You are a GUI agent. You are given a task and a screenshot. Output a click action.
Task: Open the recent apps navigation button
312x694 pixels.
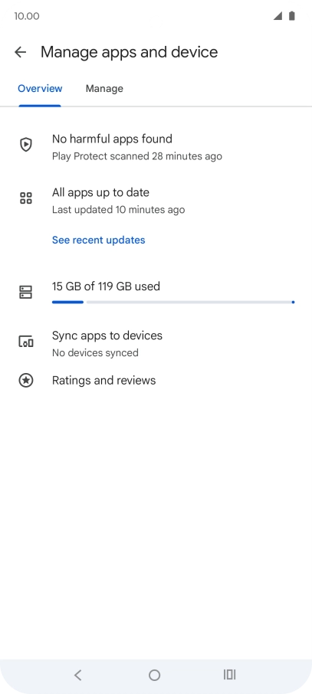[x=229, y=675]
